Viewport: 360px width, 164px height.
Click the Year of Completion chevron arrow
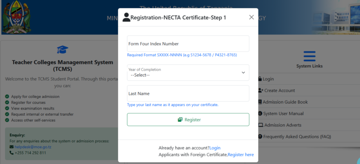[x=243, y=73]
